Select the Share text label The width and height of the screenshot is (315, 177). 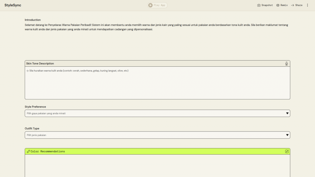pos(299,5)
